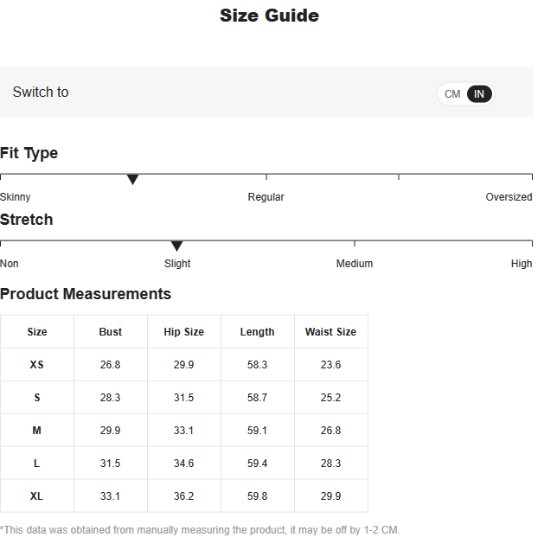Image resolution: width=557 pixels, height=550 pixels.
Task: Click the Bust column header
Action: point(111,331)
